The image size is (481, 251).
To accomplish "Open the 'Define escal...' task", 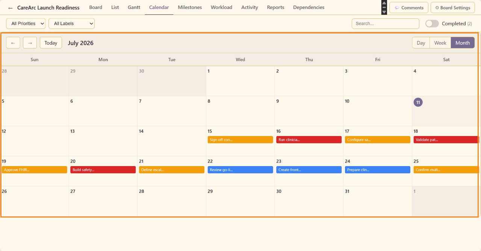I will coord(172,170).
